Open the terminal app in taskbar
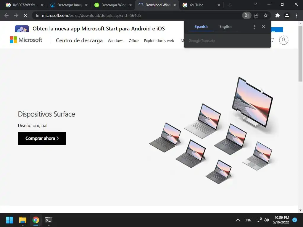303x227 pixels. (49, 220)
